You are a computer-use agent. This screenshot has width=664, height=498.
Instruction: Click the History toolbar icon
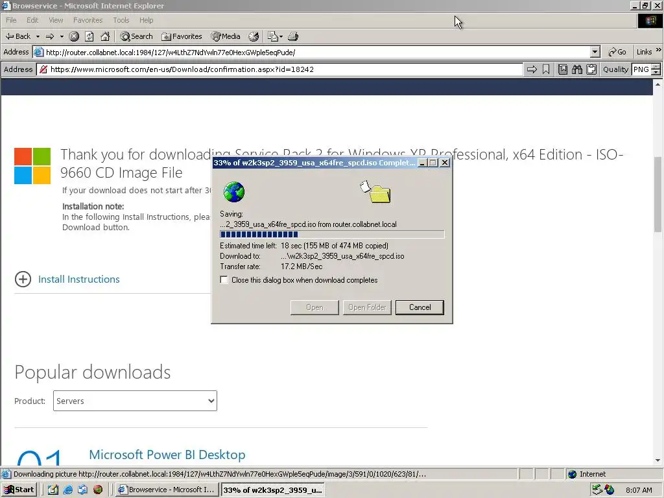pyautogui.click(x=254, y=36)
